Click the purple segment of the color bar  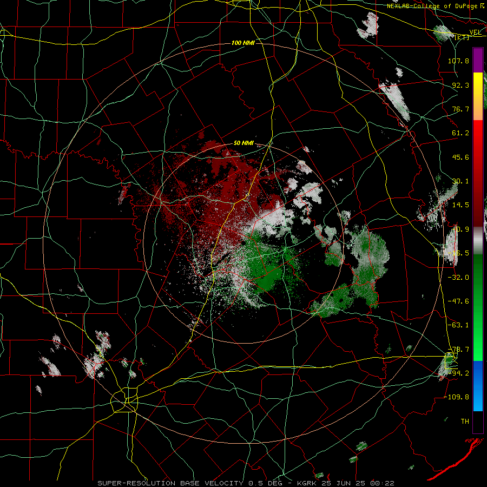tap(478, 61)
